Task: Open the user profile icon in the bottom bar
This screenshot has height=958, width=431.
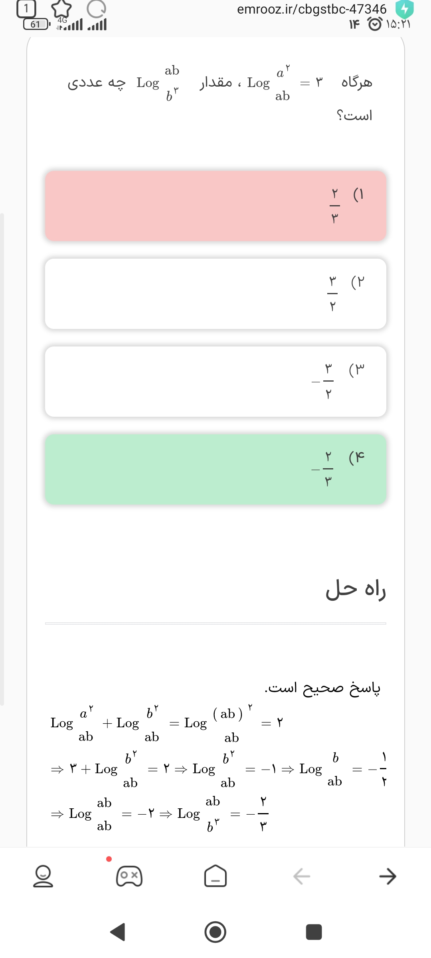Action: tap(43, 876)
